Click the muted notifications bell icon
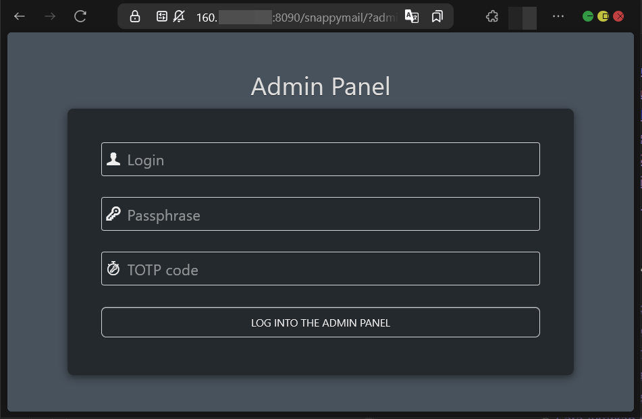 click(179, 16)
